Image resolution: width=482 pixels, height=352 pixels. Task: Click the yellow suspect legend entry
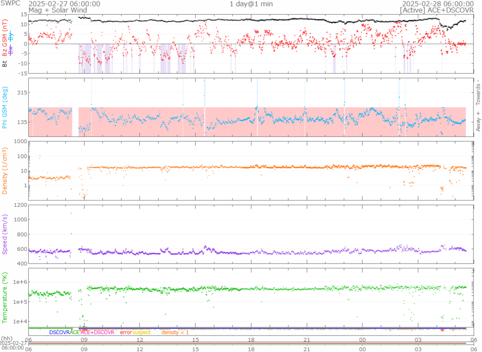click(142, 332)
